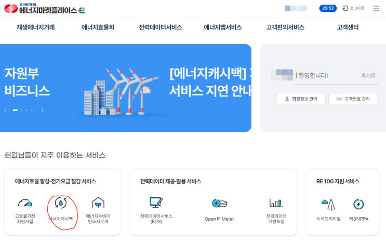
Task: Open the 재생에너지거래 menu
Action: [x=36, y=28]
